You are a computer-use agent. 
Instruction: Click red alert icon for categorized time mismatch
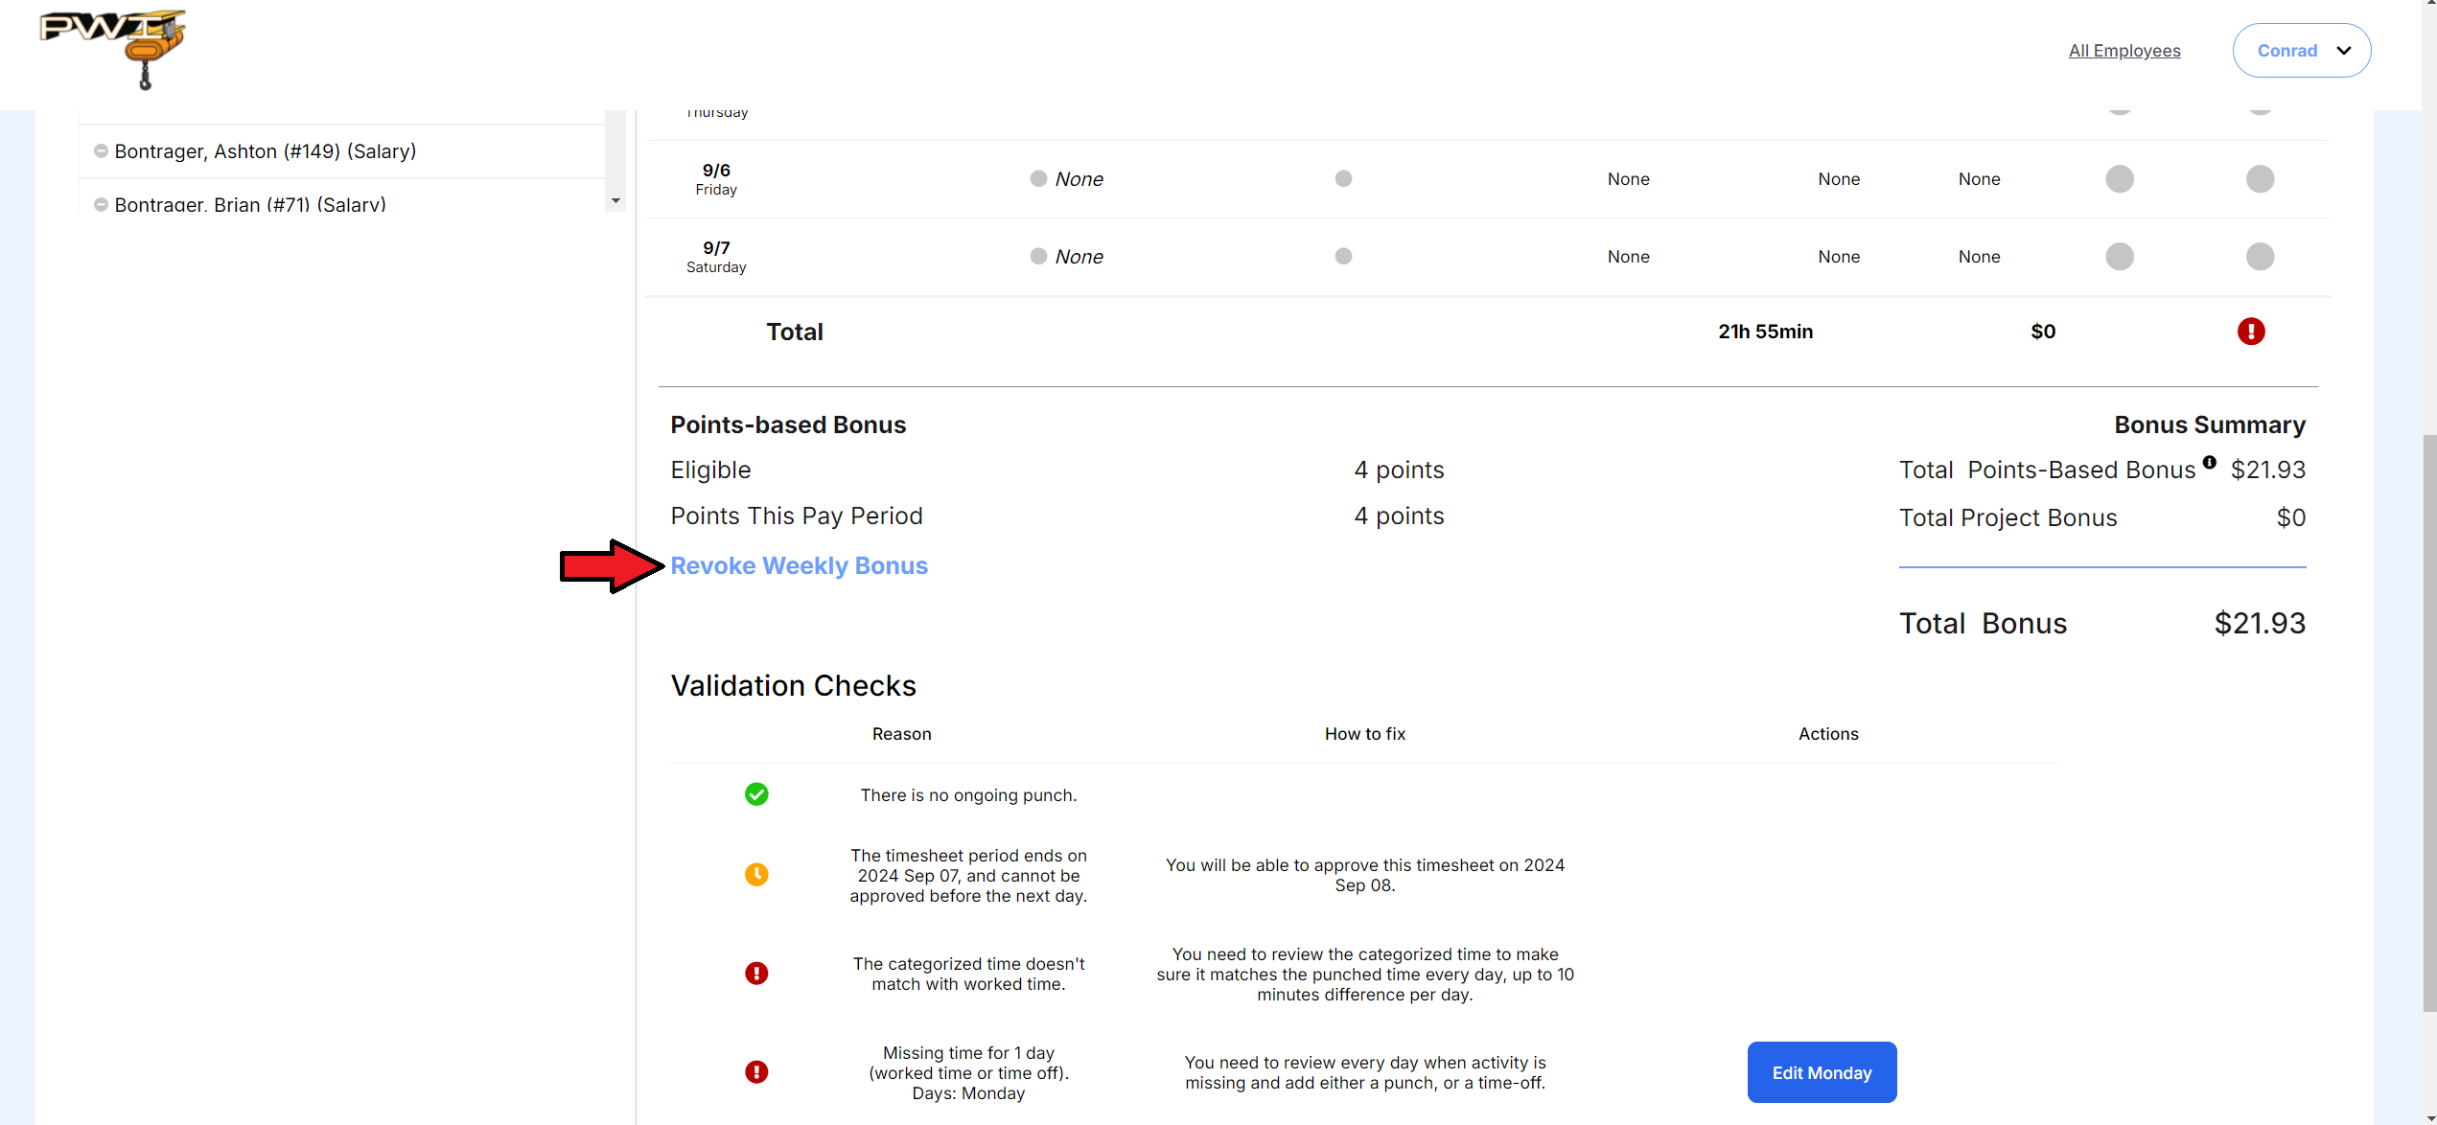756,974
